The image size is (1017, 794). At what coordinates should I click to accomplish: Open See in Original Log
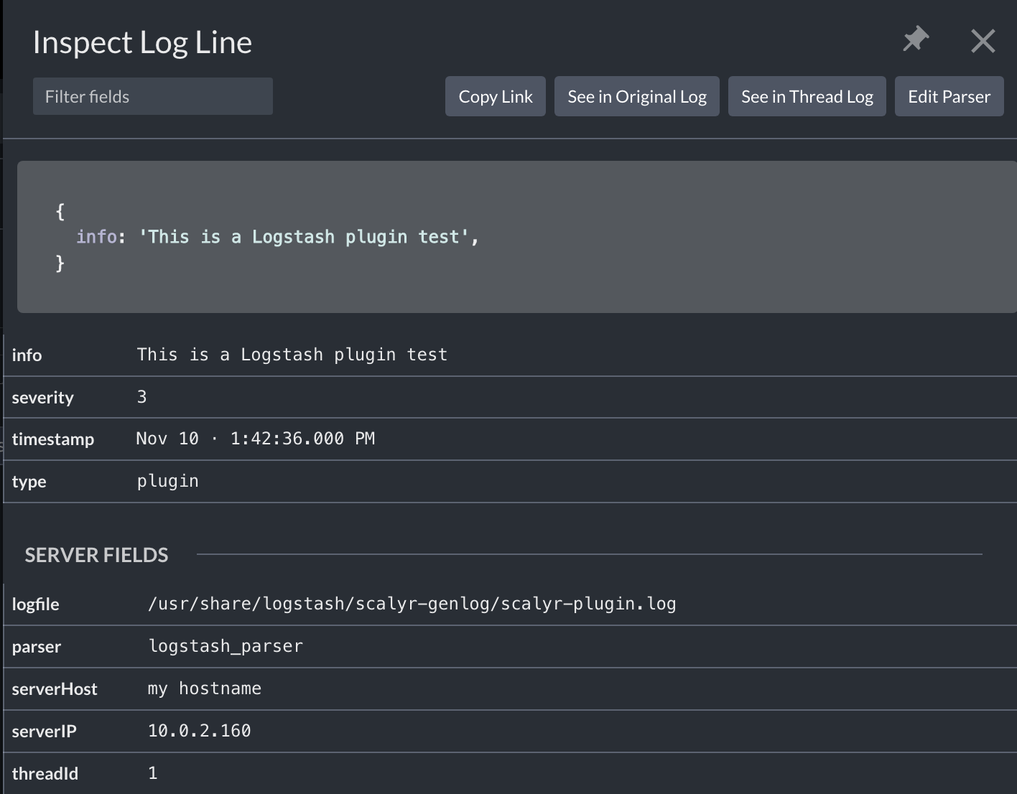636,96
